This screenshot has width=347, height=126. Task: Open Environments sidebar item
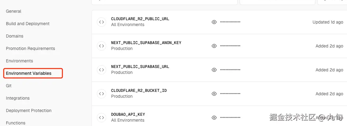pos(19,61)
